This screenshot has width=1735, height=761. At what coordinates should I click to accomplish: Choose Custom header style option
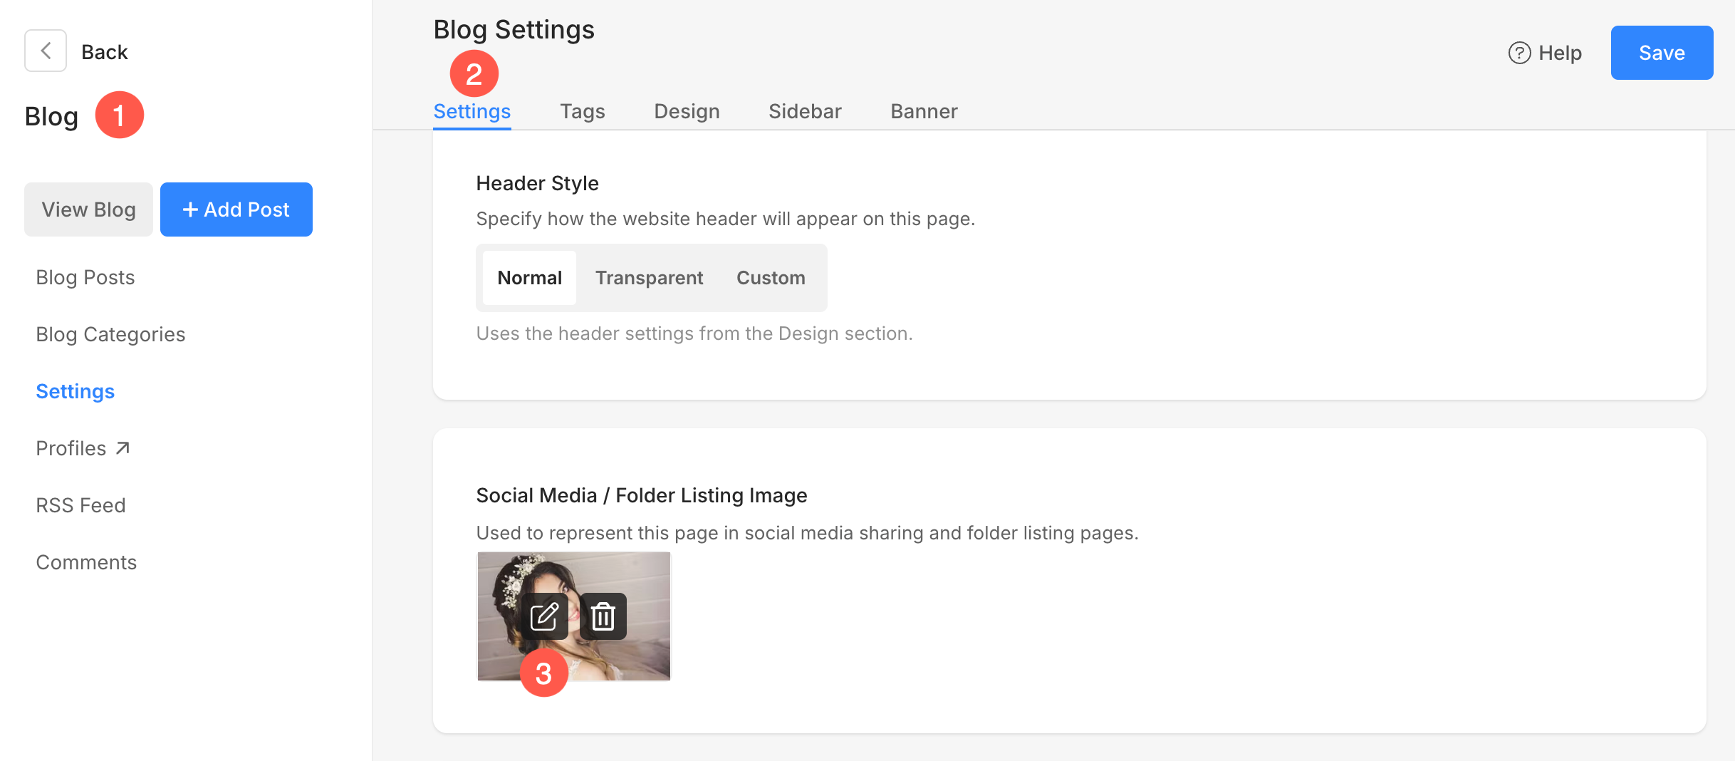point(771,278)
